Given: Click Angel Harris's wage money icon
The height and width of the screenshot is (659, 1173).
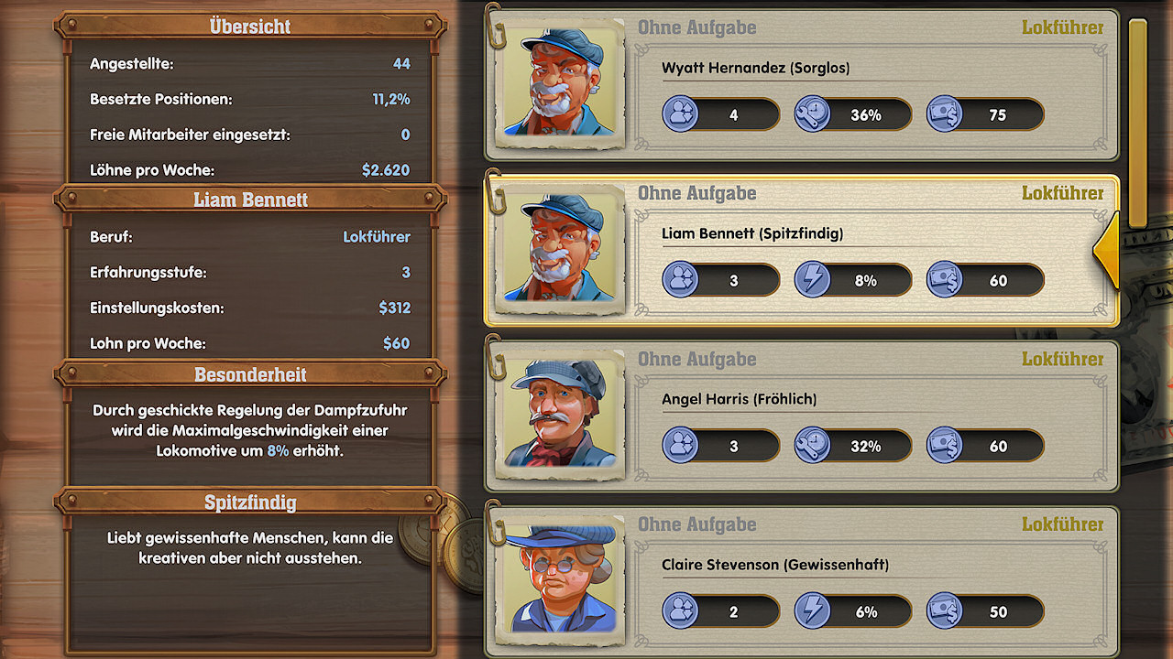Looking at the screenshot, I should tap(945, 446).
